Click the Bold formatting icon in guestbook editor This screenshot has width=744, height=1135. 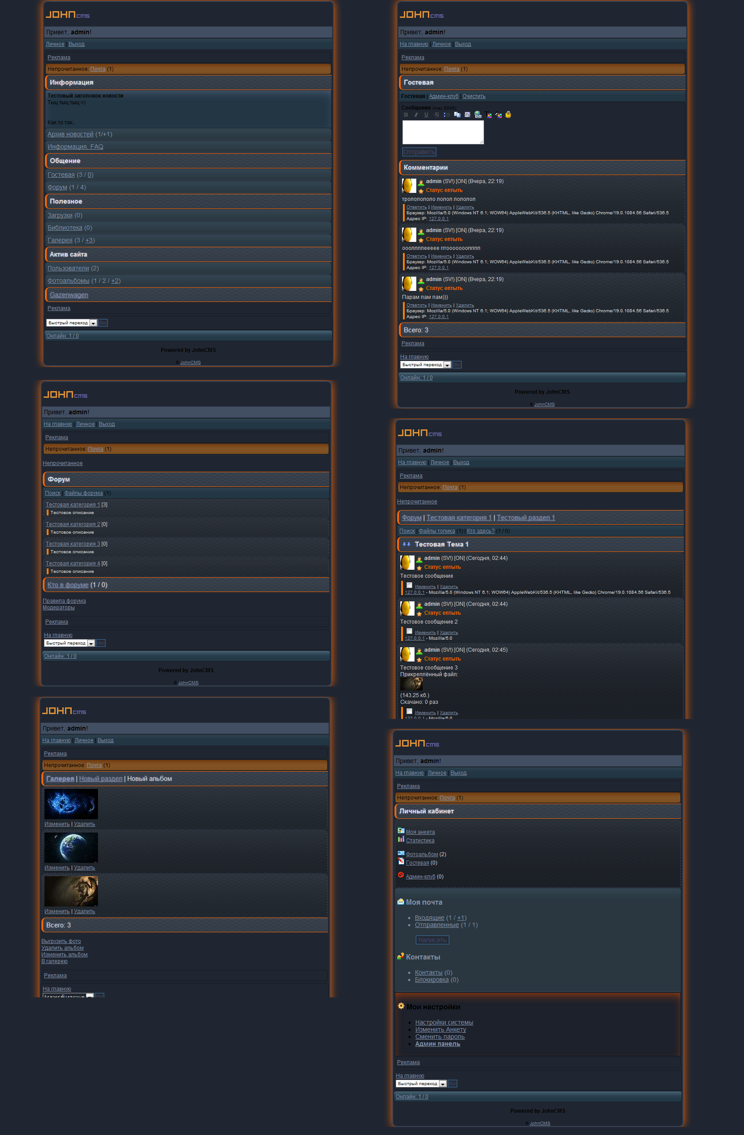click(406, 115)
